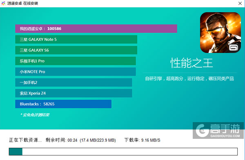
Task: Select the 三星 GALAXY Note 5 bar
Action: 76,39
